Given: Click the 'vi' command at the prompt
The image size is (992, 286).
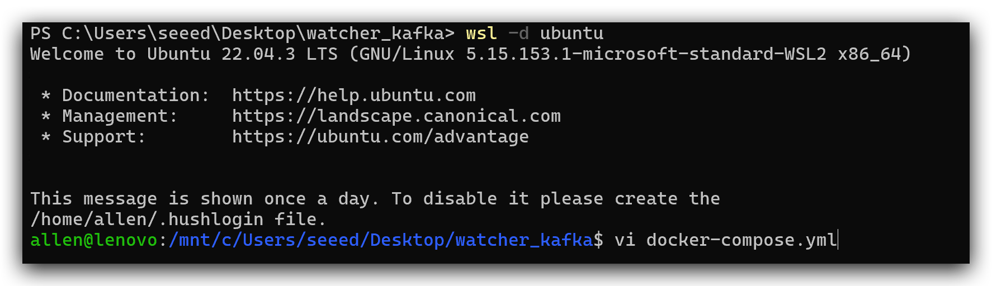Looking at the screenshot, I should point(625,240).
